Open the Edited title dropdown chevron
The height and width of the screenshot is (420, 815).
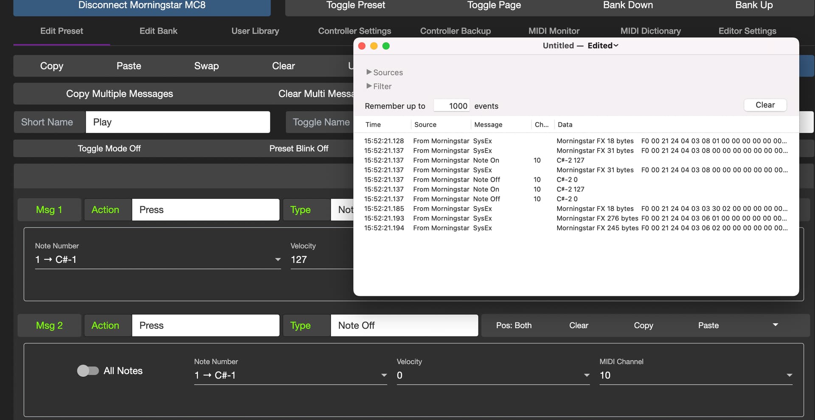coord(616,45)
